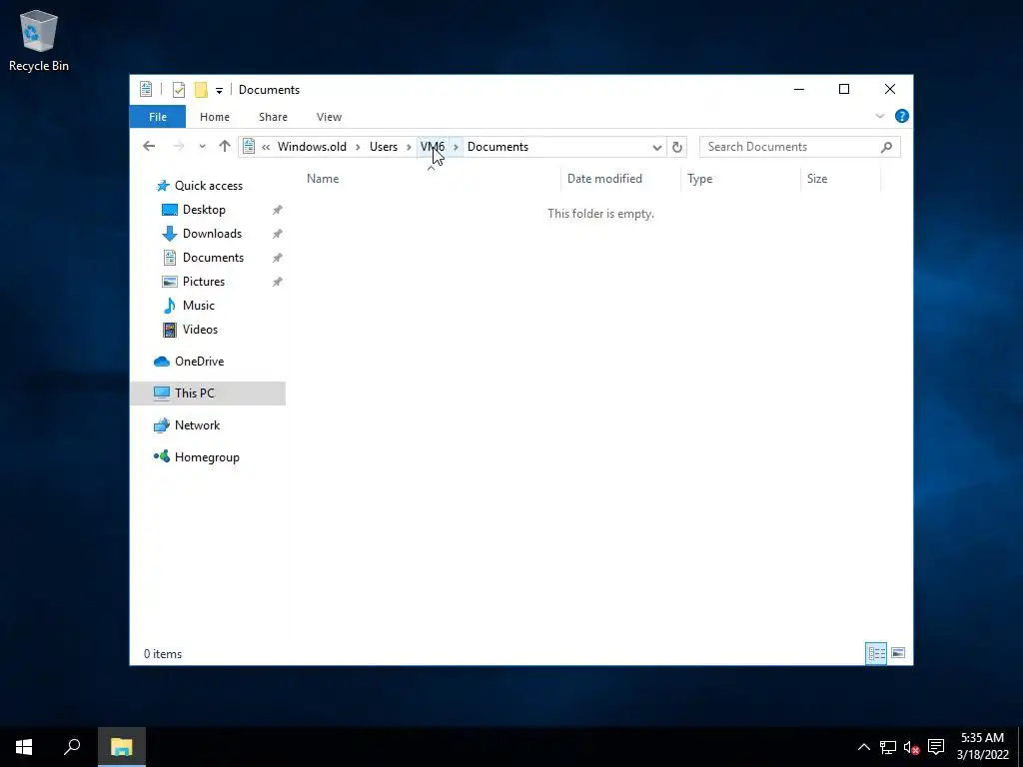Click the Properties quick access toolbar icon

click(178, 90)
